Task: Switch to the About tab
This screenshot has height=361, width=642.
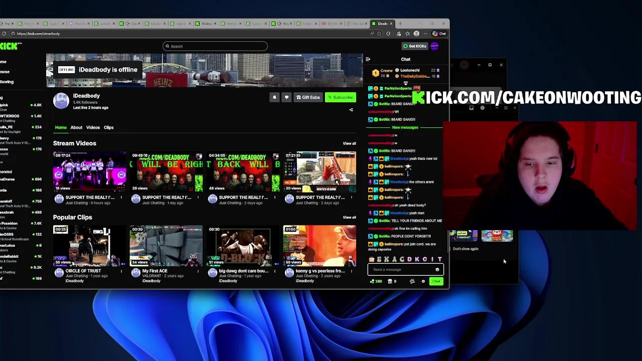Action: [x=76, y=127]
